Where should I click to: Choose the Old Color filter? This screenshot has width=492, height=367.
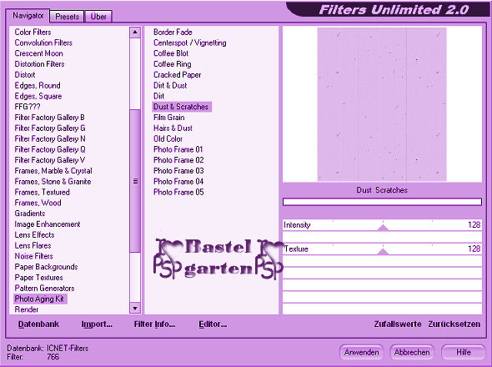point(168,138)
